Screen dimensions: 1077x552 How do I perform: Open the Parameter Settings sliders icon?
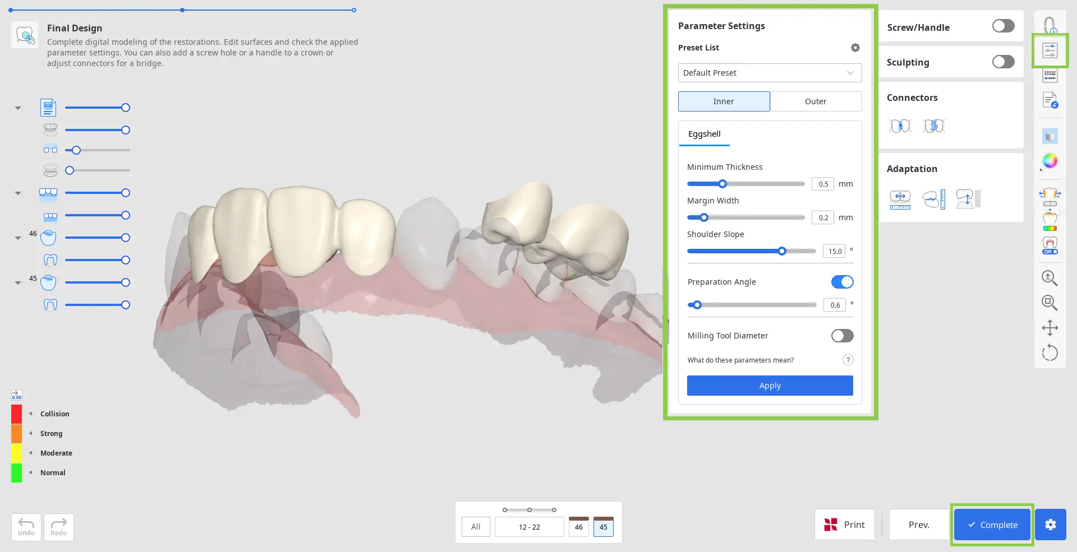(1050, 50)
